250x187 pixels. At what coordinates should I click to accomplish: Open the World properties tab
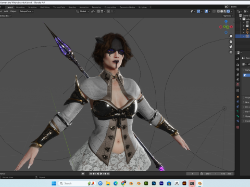tap(238, 84)
